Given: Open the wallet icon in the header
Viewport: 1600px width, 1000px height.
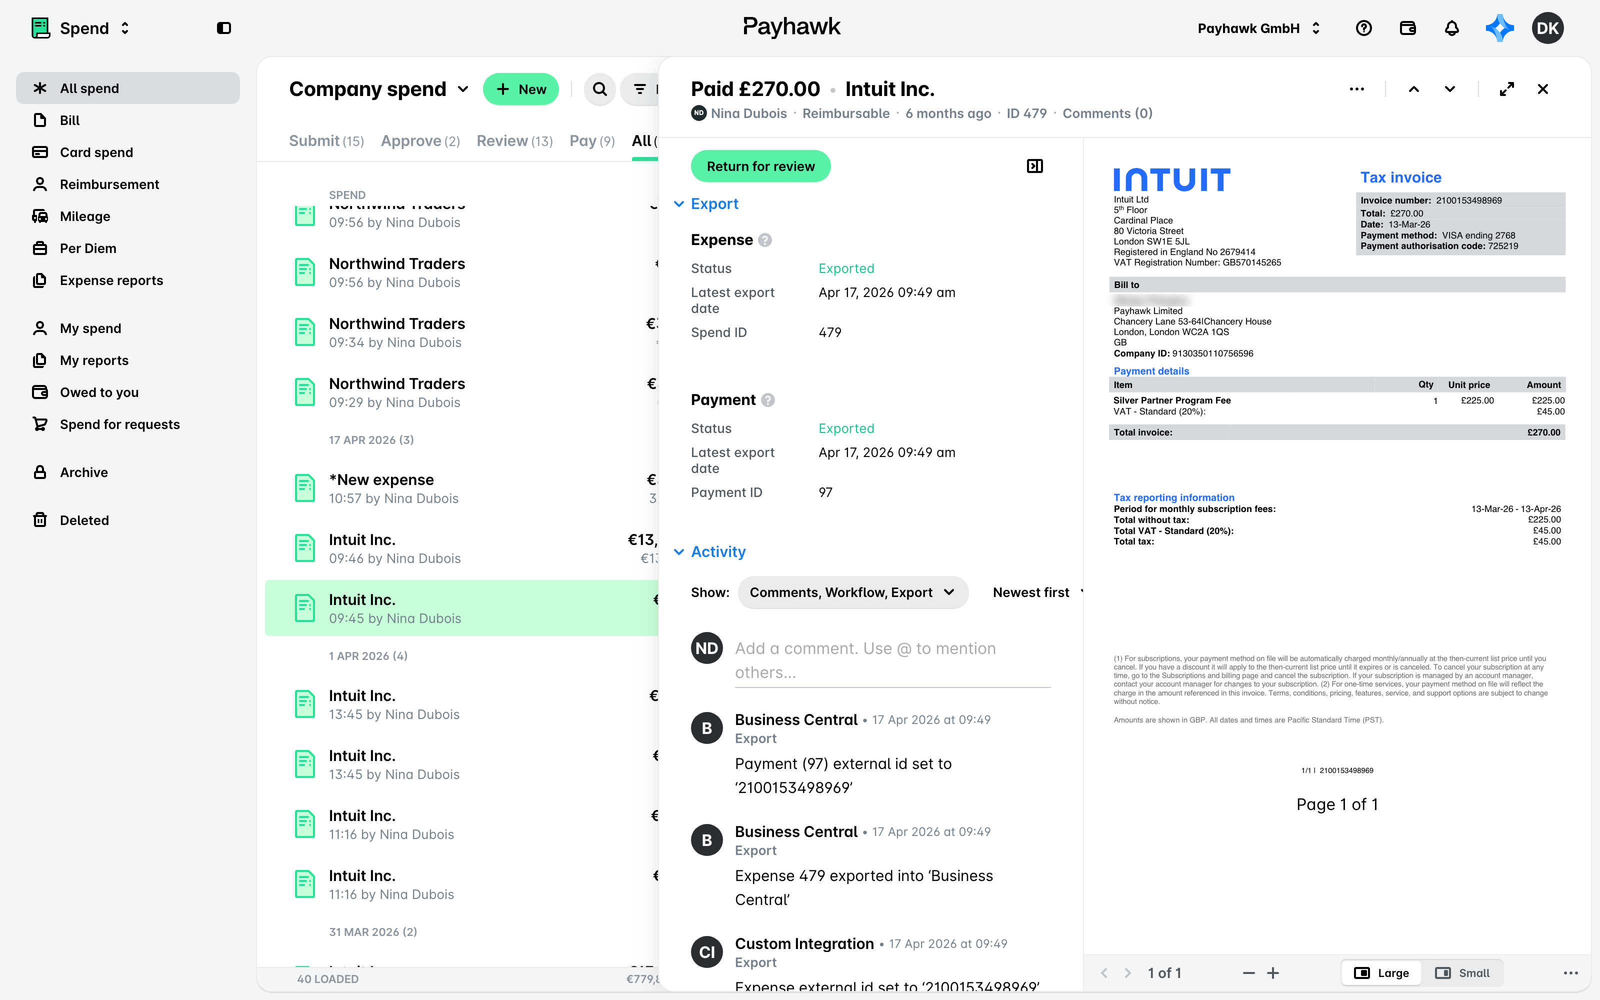Looking at the screenshot, I should click(x=1407, y=28).
